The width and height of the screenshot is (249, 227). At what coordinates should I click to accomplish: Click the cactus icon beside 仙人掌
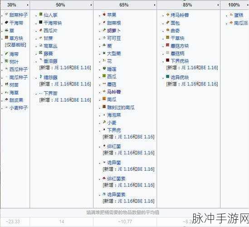pos(41,15)
